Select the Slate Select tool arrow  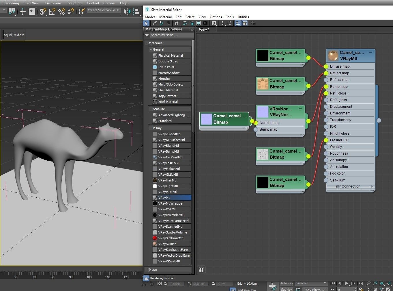pyautogui.click(x=147, y=23)
